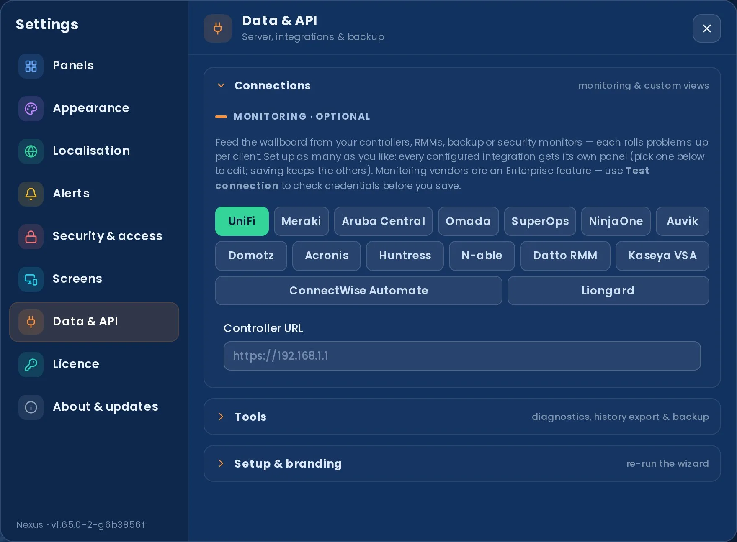Click the Appearance palette icon
This screenshot has width=737, height=542.
tap(31, 108)
